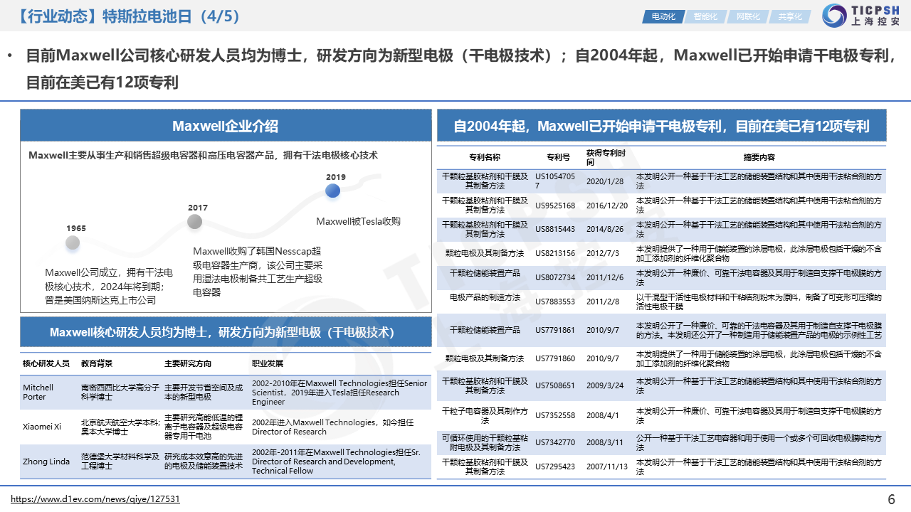Open the d1ev.com source link
The height and width of the screenshot is (512, 911).
[95, 499]
